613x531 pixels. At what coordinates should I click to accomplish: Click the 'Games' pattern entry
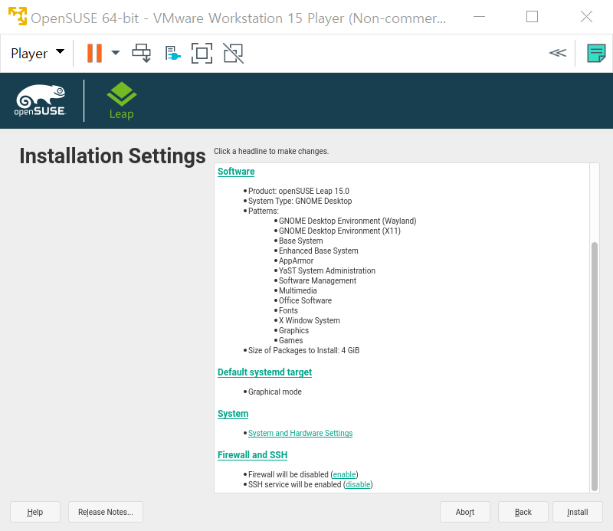pyautogui.click(x=290, y=340)
